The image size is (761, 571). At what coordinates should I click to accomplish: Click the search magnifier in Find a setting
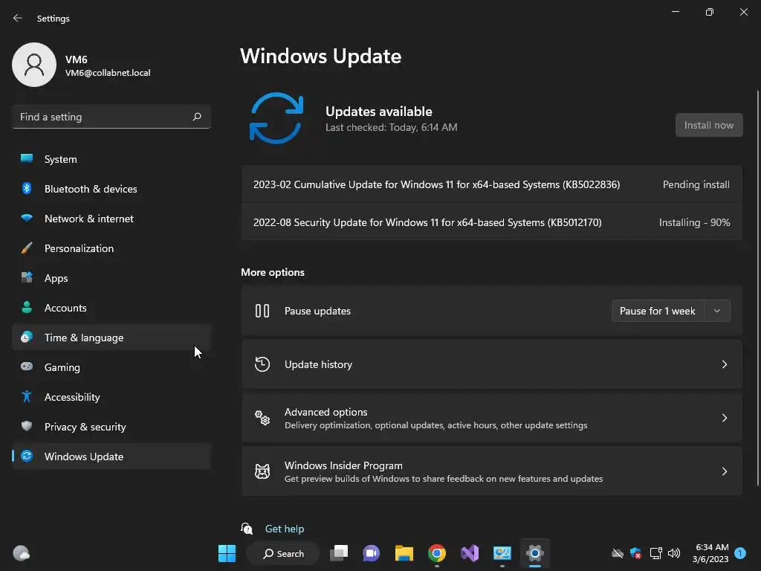[197, 117]
